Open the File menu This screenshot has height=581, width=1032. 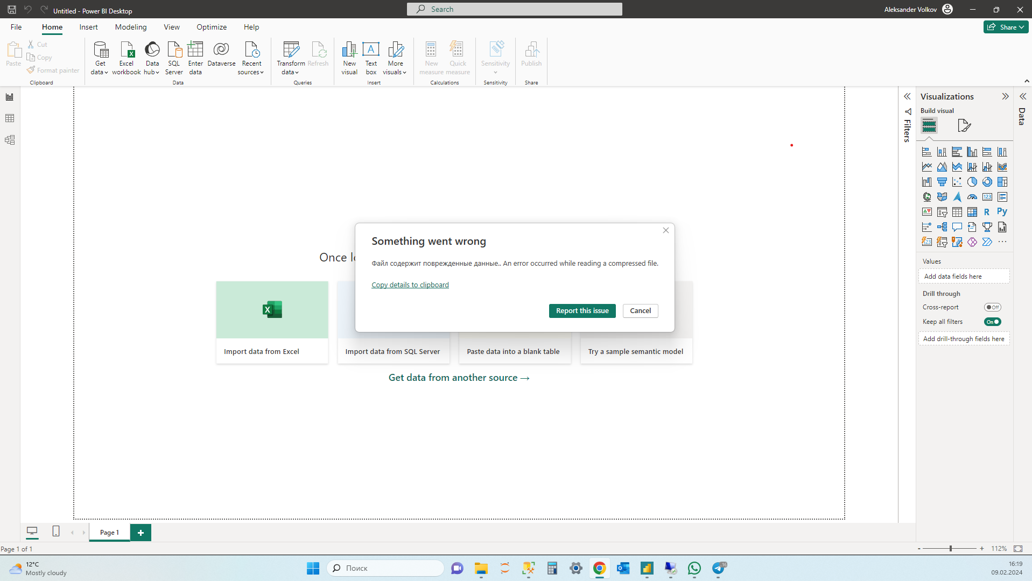click(16, 27)
